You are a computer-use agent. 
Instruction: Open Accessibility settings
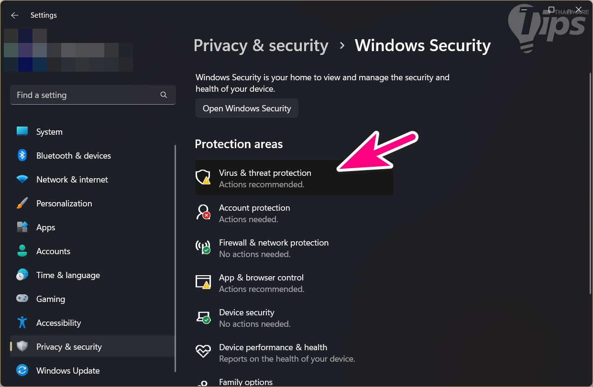pyautogui.click(x=58, y=322)
